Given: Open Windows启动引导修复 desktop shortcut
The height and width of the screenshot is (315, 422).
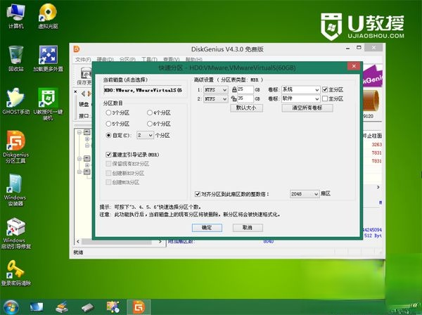Looking at the screenshot, I should (x=16, y=233).
